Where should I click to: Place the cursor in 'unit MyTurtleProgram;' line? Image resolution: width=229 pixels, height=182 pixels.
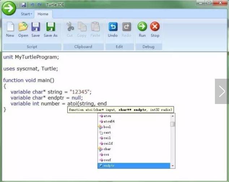pos(31,57)
